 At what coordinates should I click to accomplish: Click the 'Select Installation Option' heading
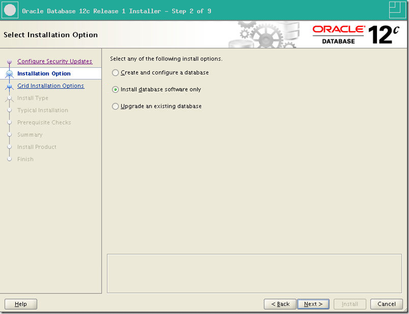(x=51, y=35)
